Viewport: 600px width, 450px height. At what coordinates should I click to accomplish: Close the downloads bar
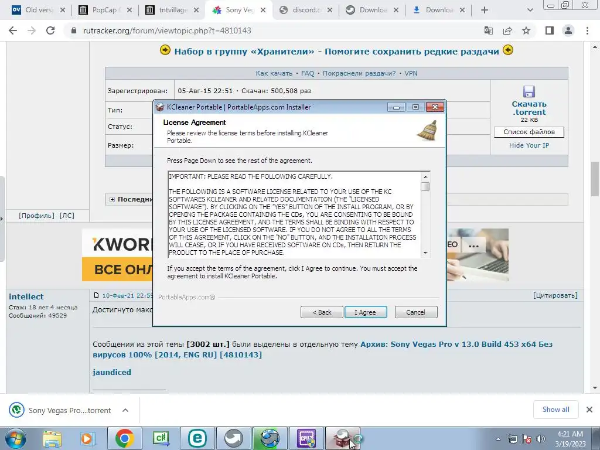click(x=589, y=410)
